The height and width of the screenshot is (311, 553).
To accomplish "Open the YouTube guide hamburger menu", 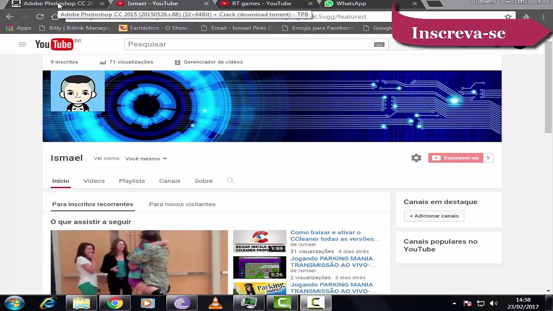I will [x=22, y=44].
